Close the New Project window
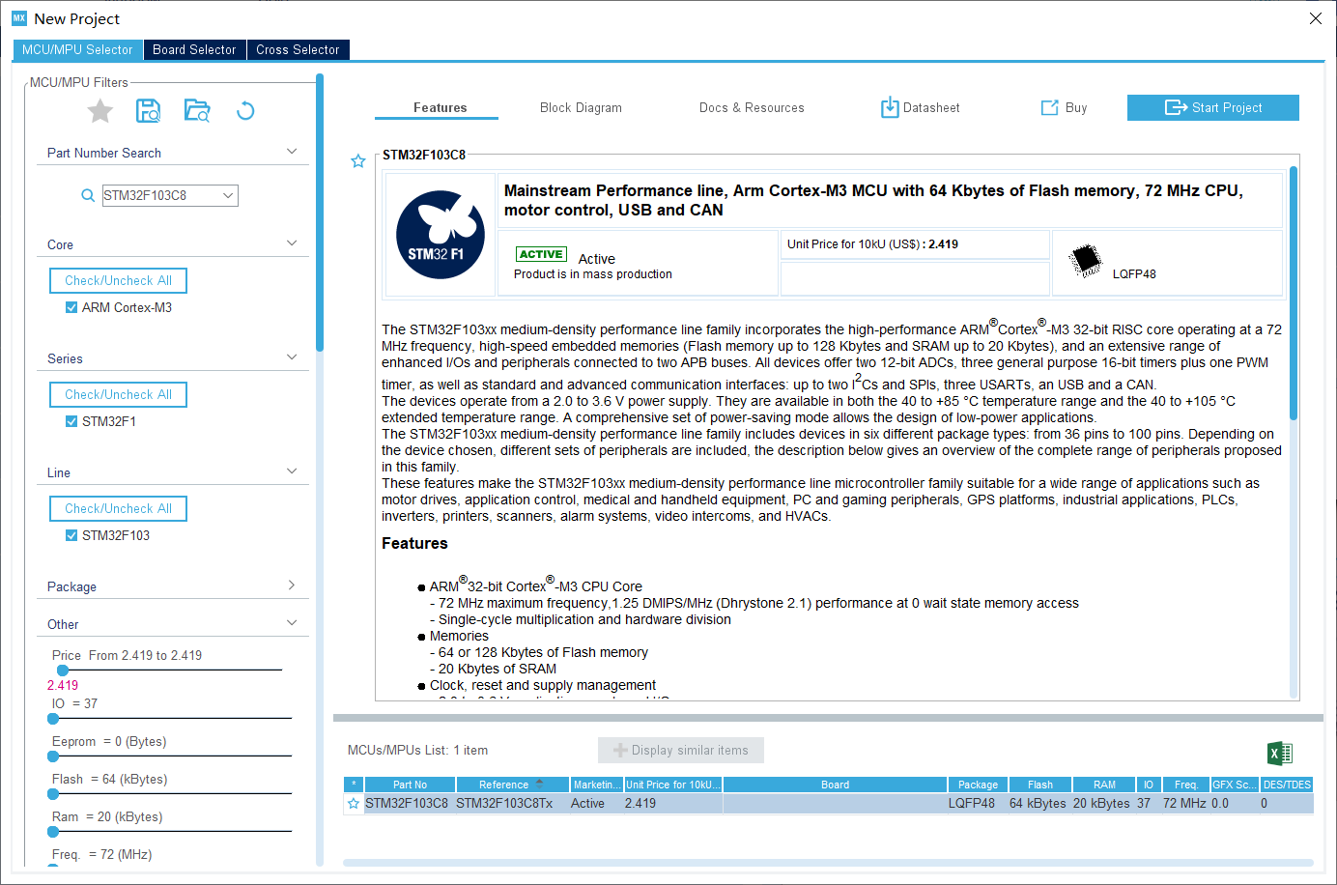Viewport: 1337px width, 885px height. point(1316,18)
